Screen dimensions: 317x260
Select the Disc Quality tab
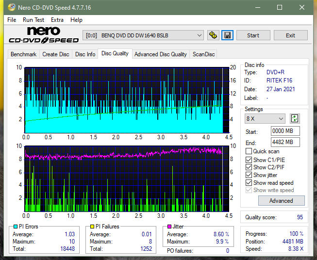[115, 53]
